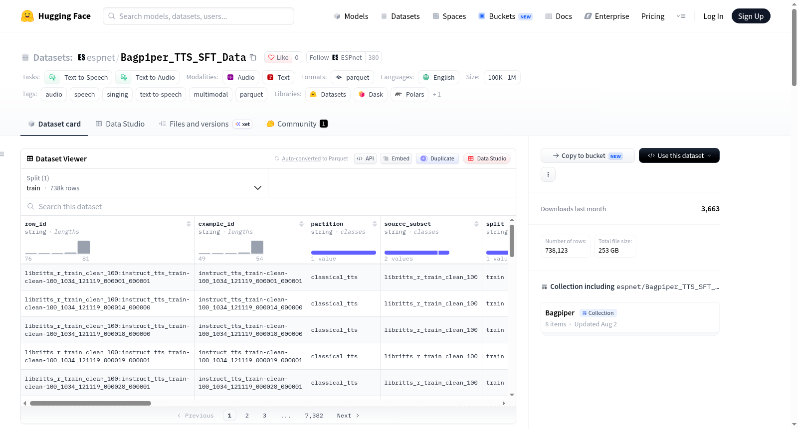Click the magnifier icon in dataset search
This screenshot has height=429, width=798.
coord(31,206)
